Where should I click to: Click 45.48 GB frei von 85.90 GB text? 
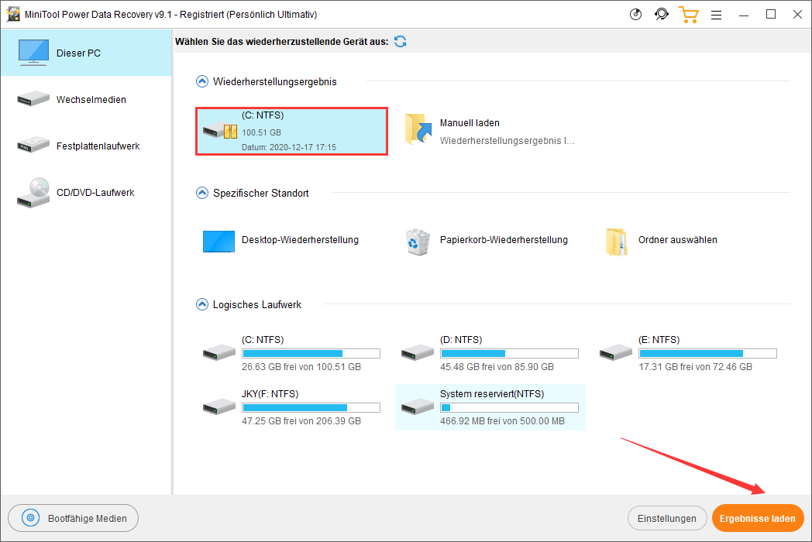pos(497,367)
